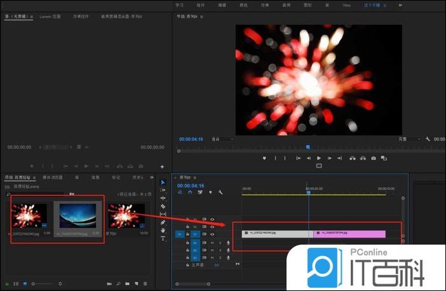This screenshot has height=291, width=446.
Task: Open the zoom level 适合 dropdown
Action: 222,139
